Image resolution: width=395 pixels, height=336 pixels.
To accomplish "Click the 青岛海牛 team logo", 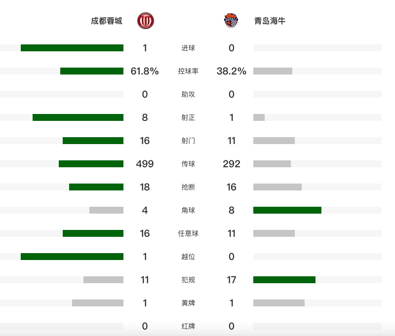I will point(231,21).
